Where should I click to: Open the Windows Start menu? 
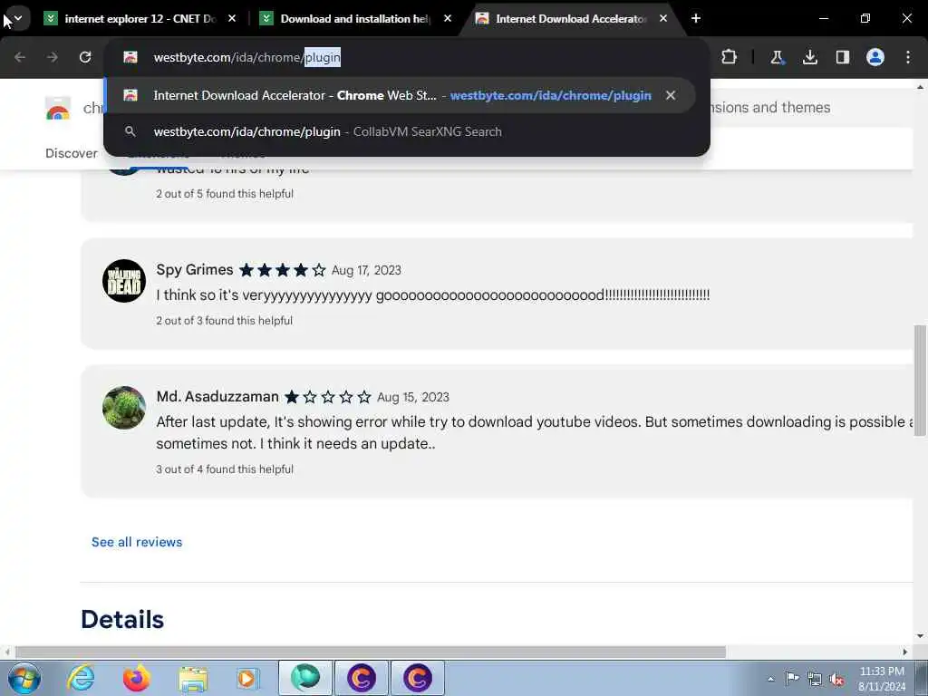point(24,678)
